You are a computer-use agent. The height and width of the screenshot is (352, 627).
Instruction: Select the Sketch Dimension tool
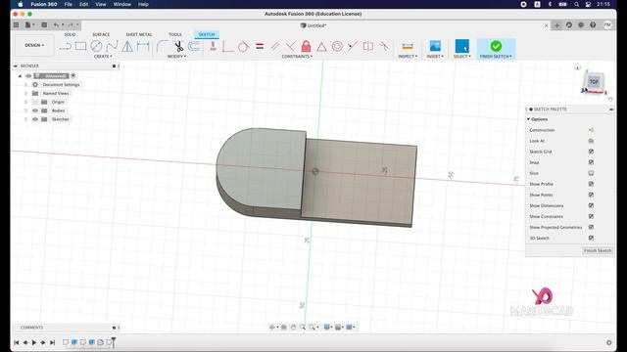tap(143, 46)
